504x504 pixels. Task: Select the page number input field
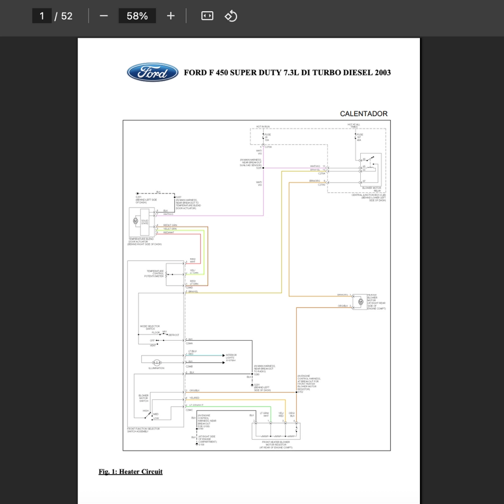click(x=42, y=16)
